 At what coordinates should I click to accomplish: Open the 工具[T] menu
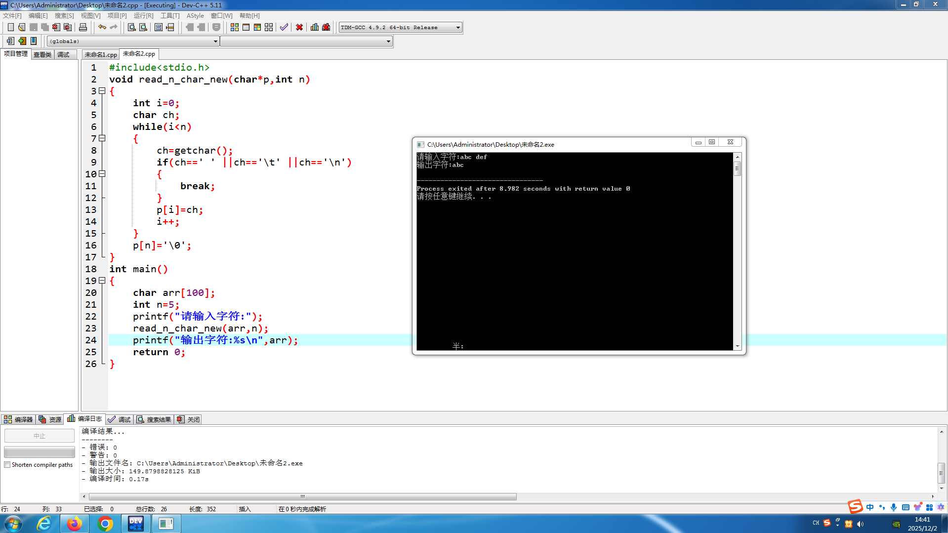tap(170, 16)
